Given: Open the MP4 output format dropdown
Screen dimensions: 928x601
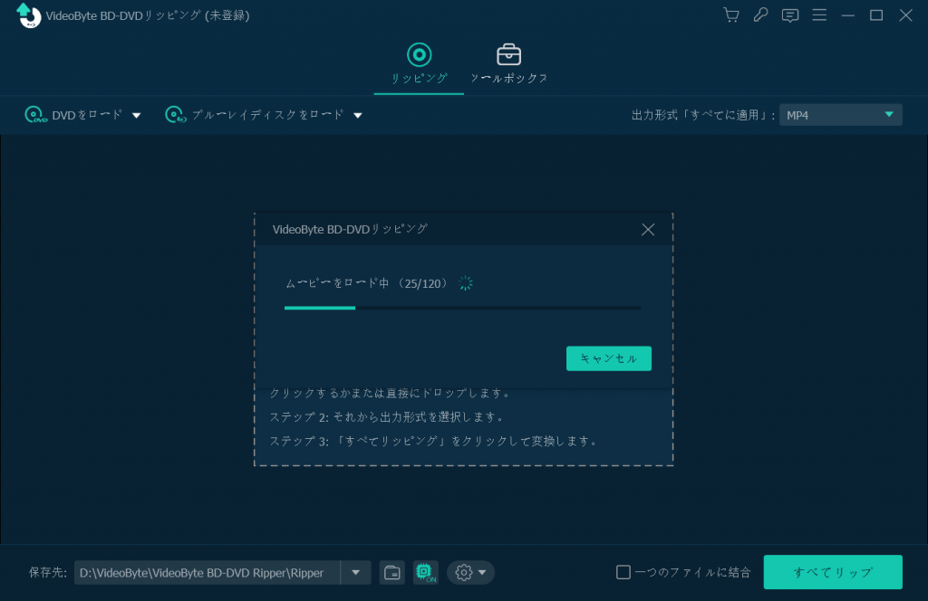Looking at the screenshot, I should pyautogui.click(x=839, y=114).
